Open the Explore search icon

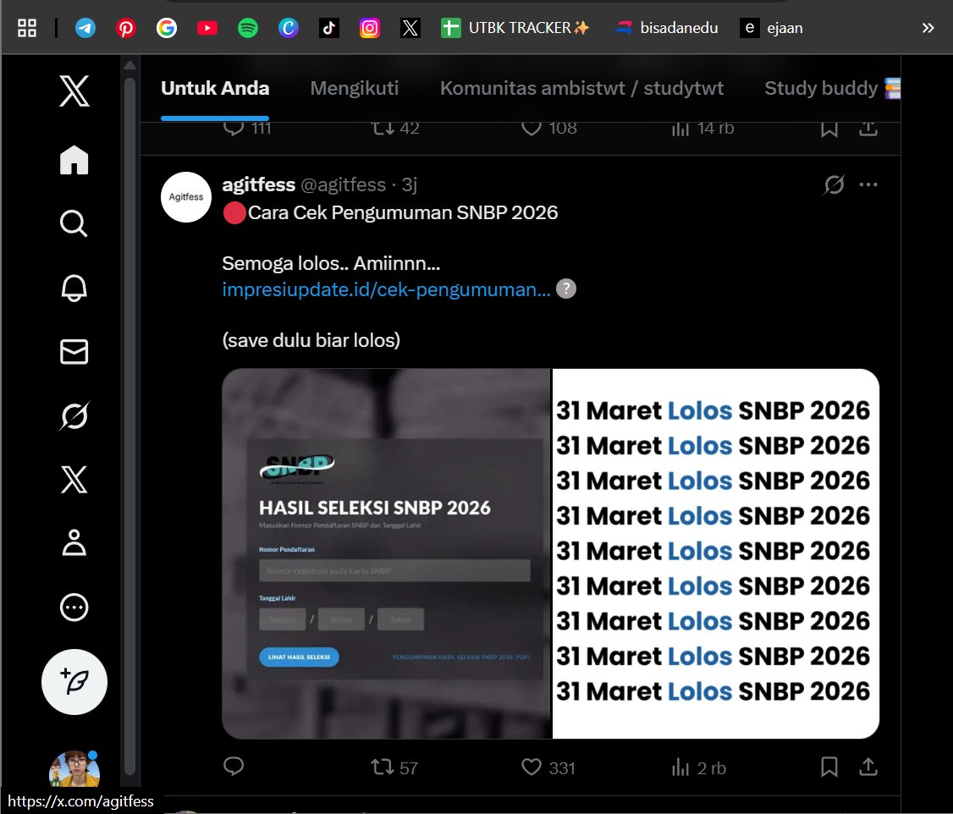pos(74,223)
